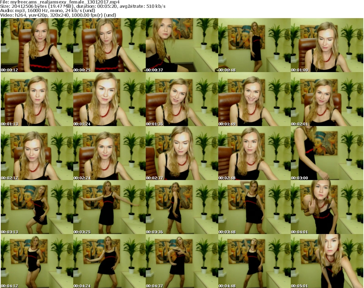Select the thumbnail at 00:03:48

[255, 207]
